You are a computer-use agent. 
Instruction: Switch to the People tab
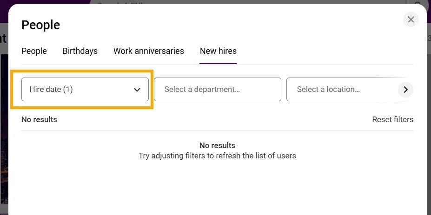point(34,51)
